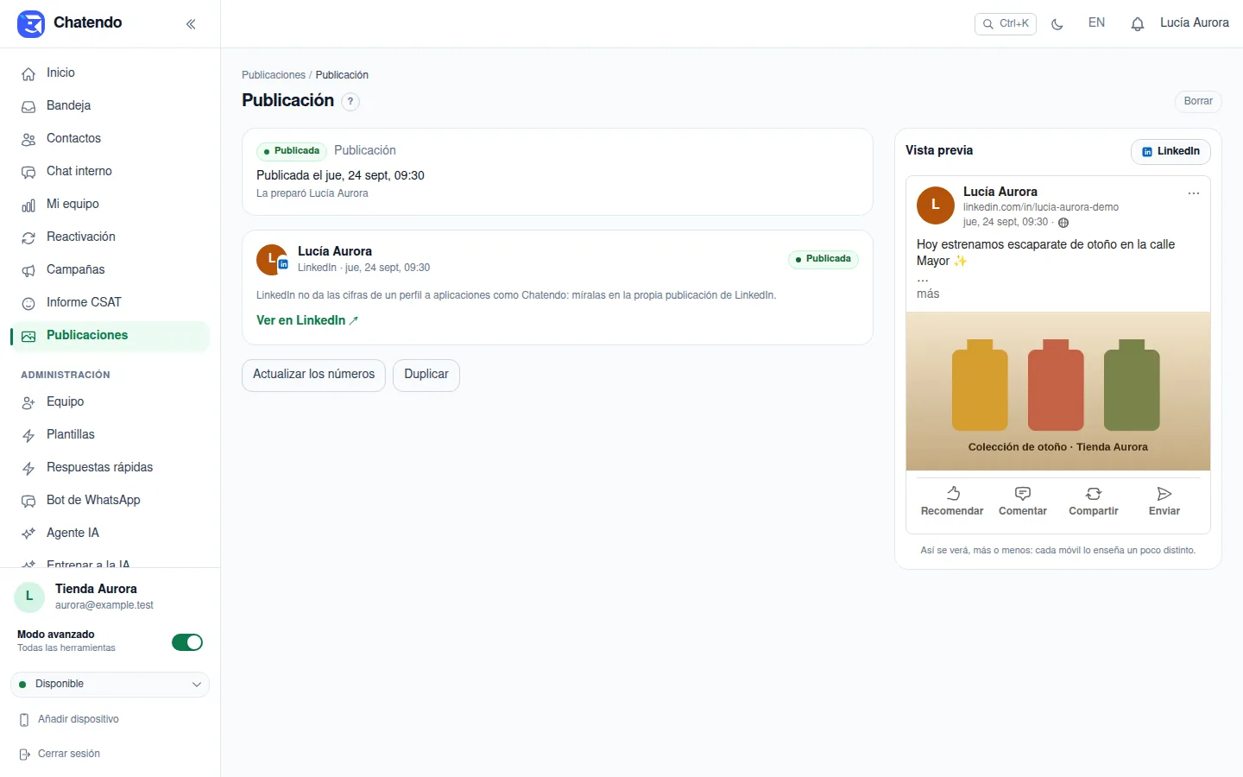The width and height of the screenshot is (1243, 777).
Task: Click the three-dots menu in LinkedIn preview
Action: [x=1194, y=193]
